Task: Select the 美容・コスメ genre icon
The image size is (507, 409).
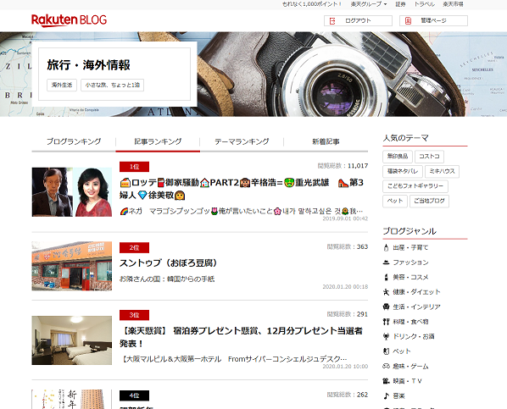Action: [x=386, y=277]
